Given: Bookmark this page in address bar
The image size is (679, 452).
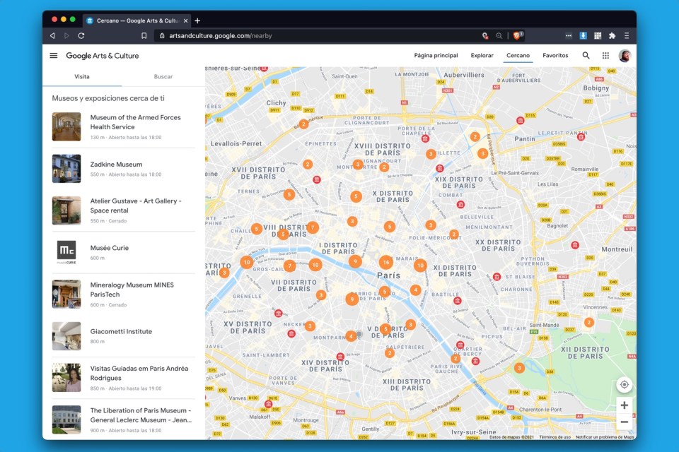Looking at the screenshot, I should (x=144, y=35).
